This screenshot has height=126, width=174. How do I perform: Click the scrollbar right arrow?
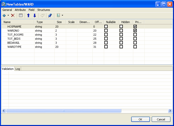[170, 111]
